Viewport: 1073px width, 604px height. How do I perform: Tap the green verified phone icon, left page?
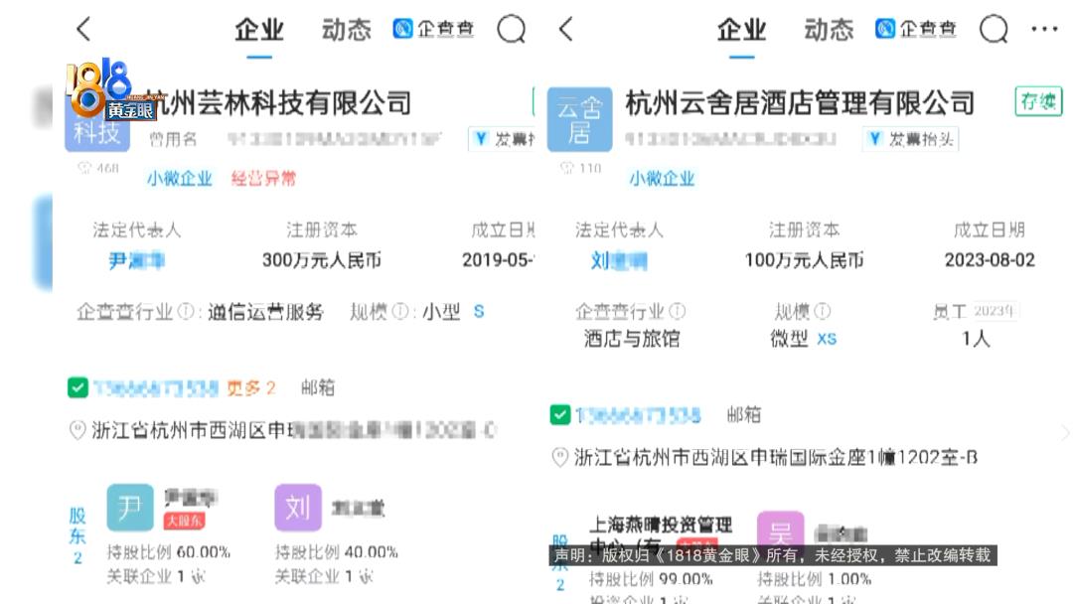(x=78, y=387)
